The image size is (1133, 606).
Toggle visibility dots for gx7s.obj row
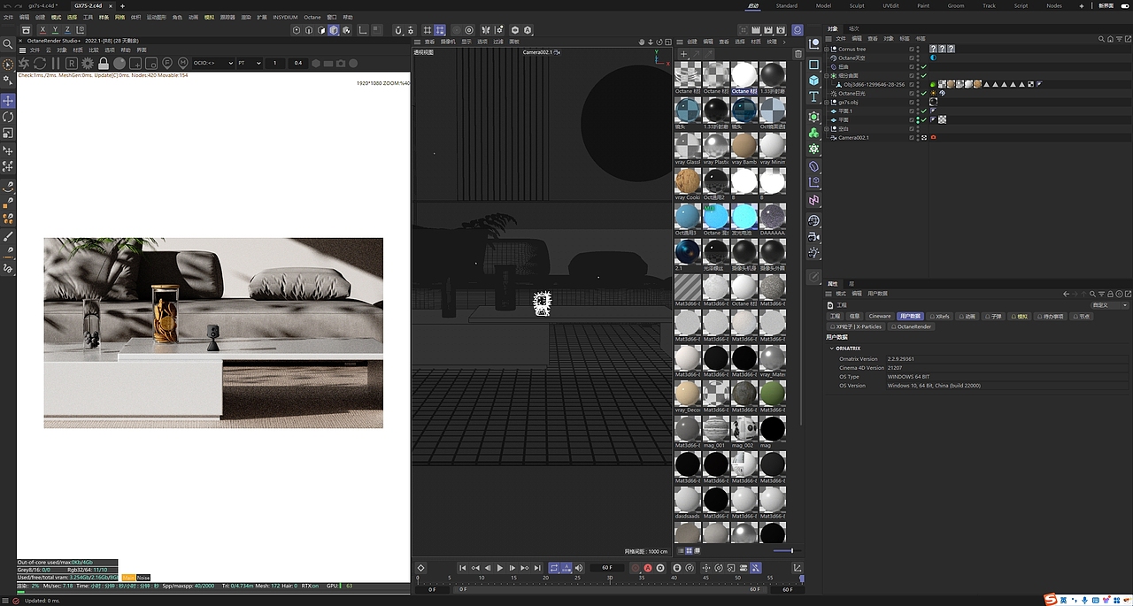pyautogui.click(x=917, y=103)
